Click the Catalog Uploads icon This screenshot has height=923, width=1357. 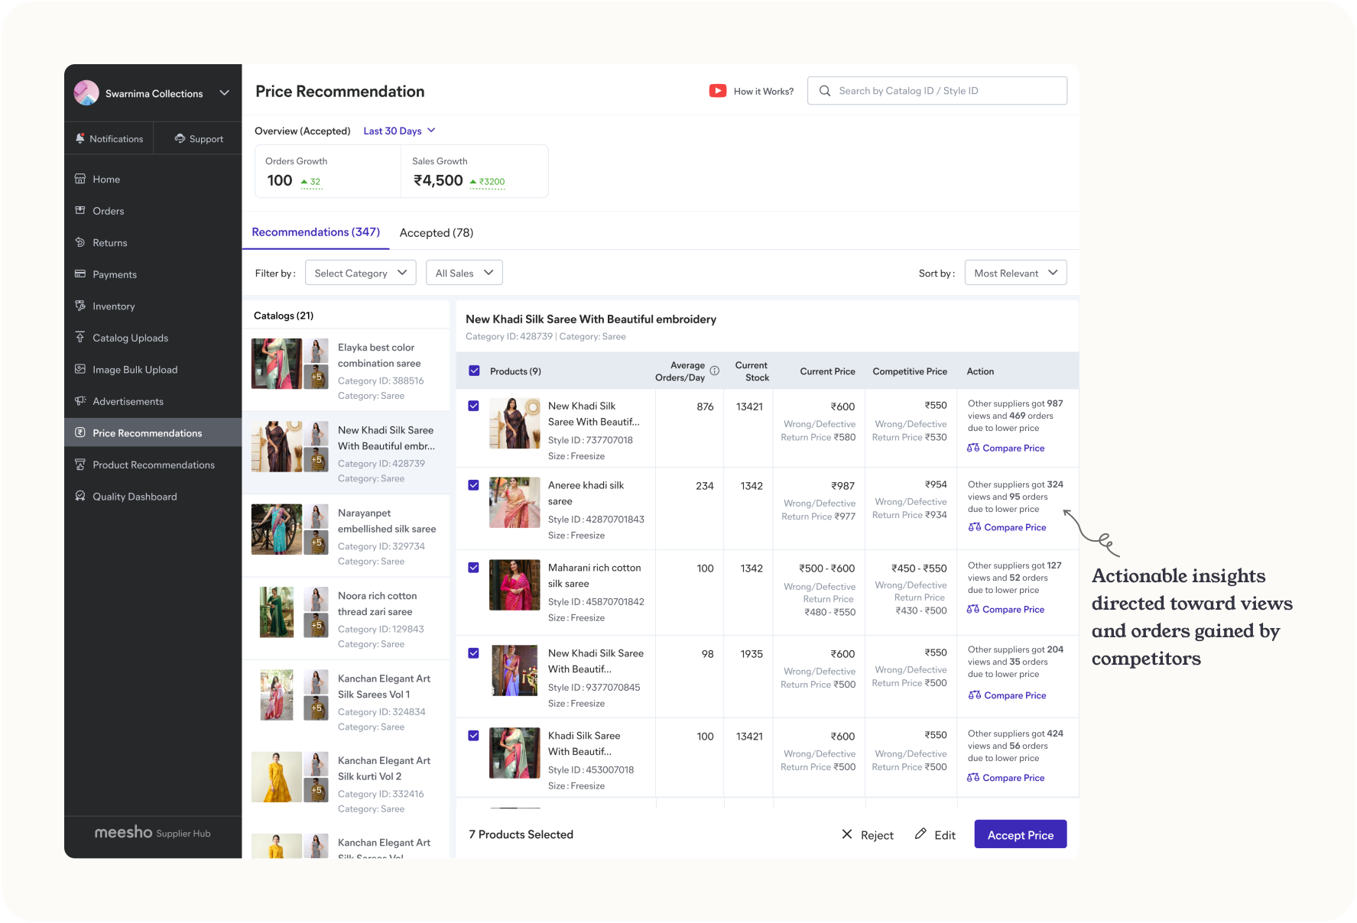tap(80, 337)
